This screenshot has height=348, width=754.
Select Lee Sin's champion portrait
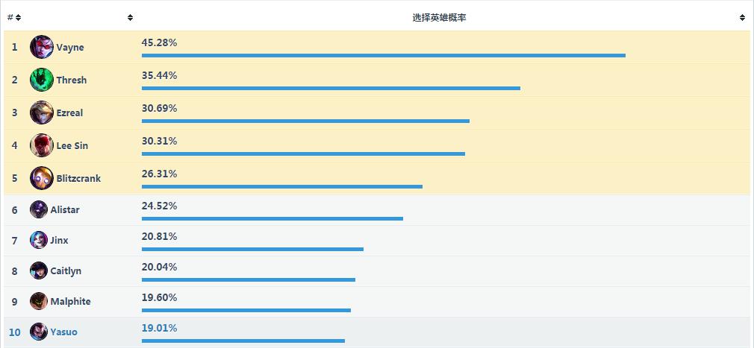point(42,145)
